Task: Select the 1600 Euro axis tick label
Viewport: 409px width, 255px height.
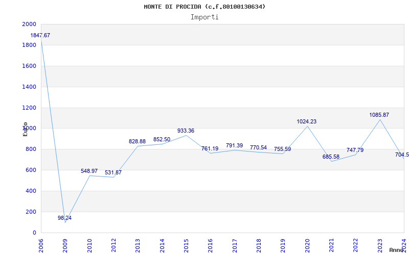Action: [29, 66]
